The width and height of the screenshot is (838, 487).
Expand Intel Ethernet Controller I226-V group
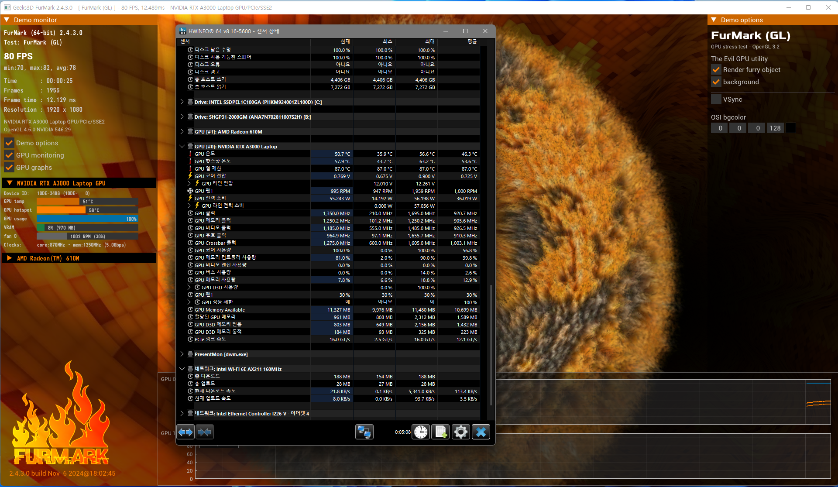182,414
